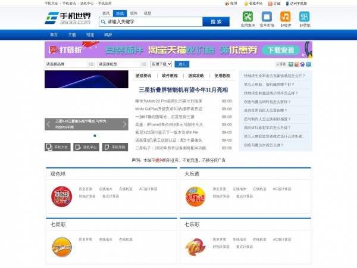Click the magnifier icon in search box
Screen dimensions: 357x268
(103, 22)
